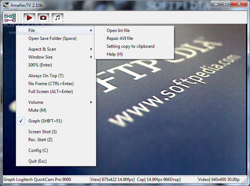Click status text Video[ 640x400 30.00p
This screenshot has width=250, height=186.
[x=219, y=180]
